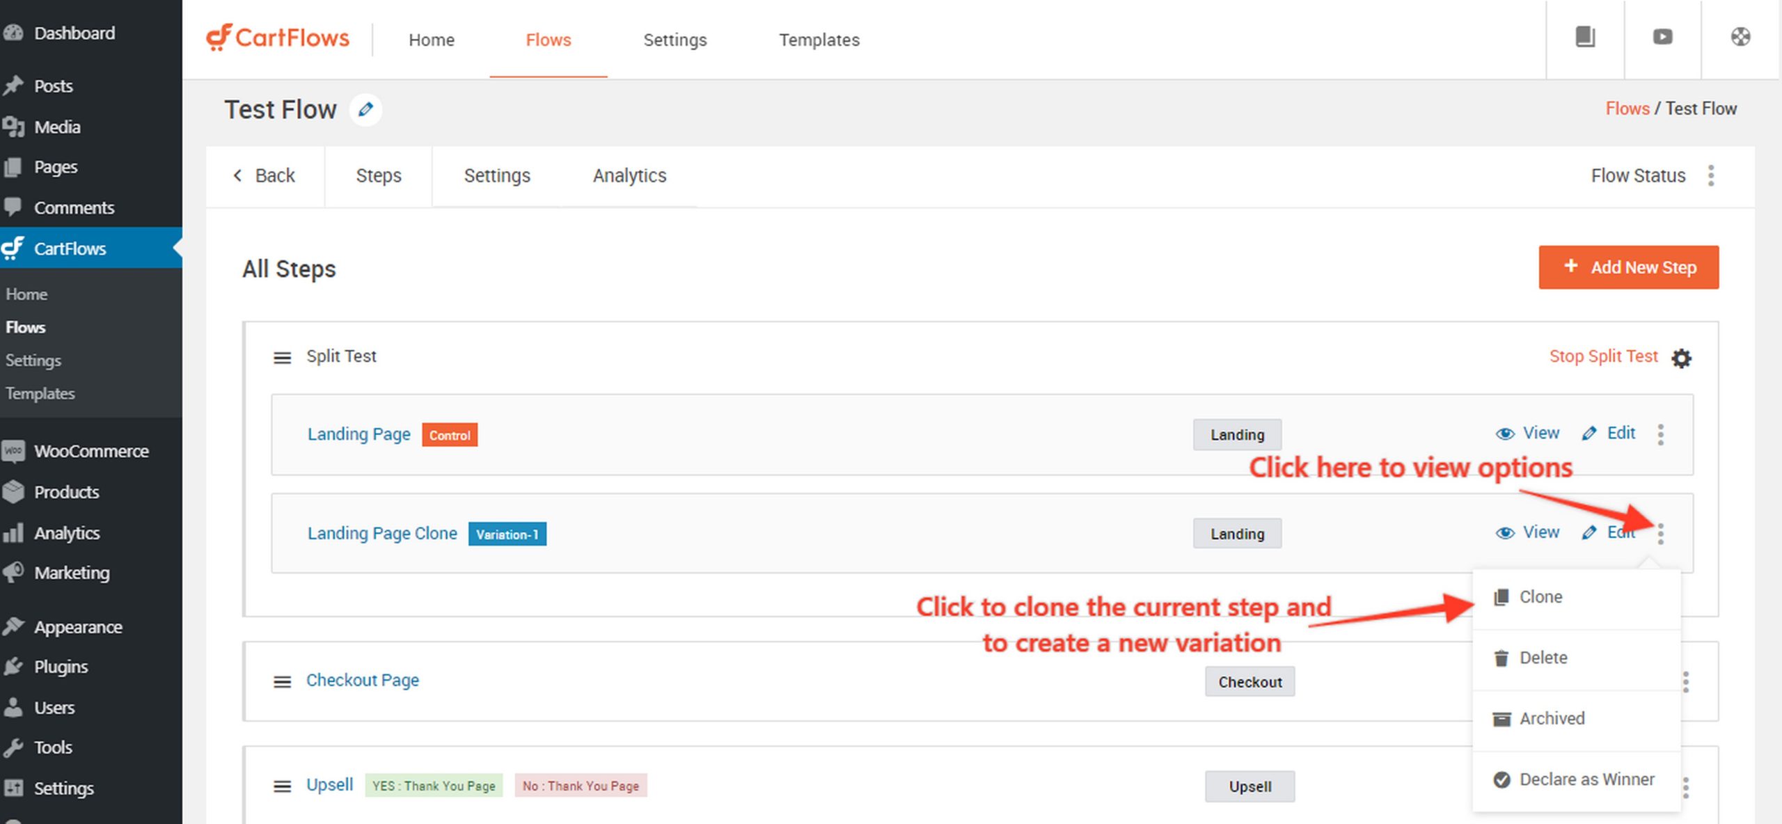
Task: Rename flow using the pencil icon beside Test Flow
Action: (x=365, y=109)
